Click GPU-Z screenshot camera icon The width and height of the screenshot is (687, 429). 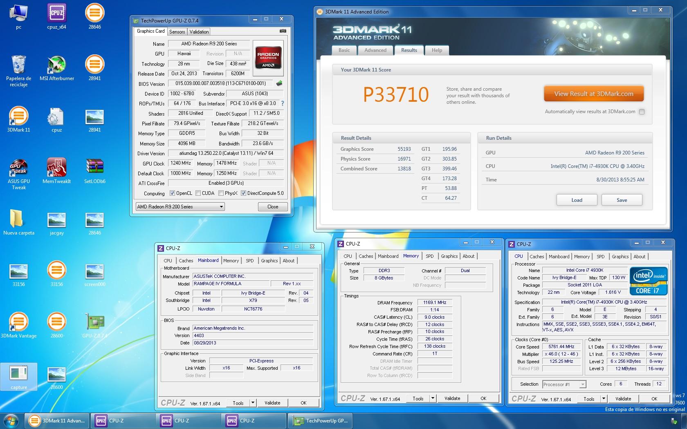point(283,31)
